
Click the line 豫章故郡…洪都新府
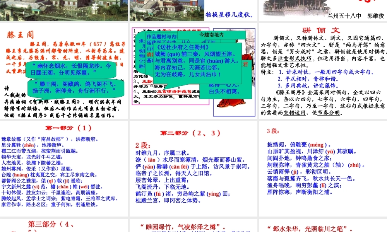pyautogui.click(x=50, y=139)
